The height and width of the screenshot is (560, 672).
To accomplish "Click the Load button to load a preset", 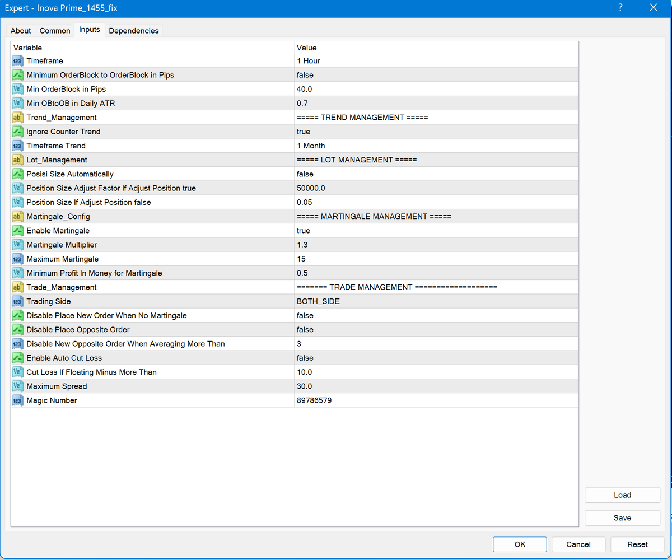I will [x=622, y=495].
